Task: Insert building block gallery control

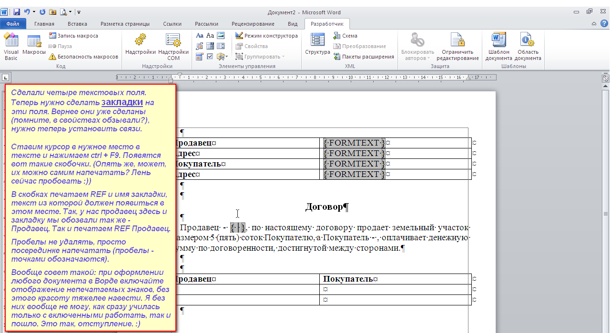Action: (x=199, y=46)
